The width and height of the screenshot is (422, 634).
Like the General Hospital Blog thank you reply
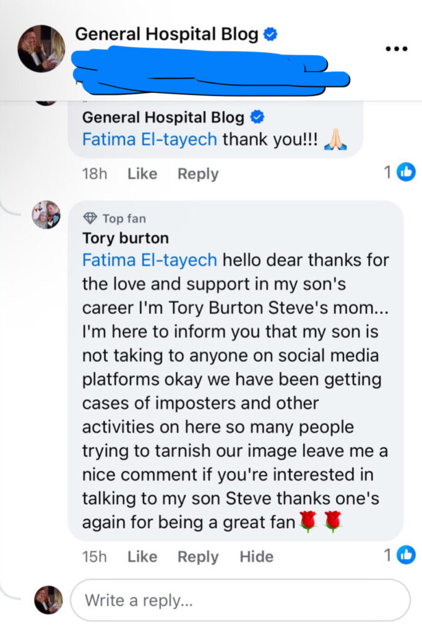(x=142, y=174)
